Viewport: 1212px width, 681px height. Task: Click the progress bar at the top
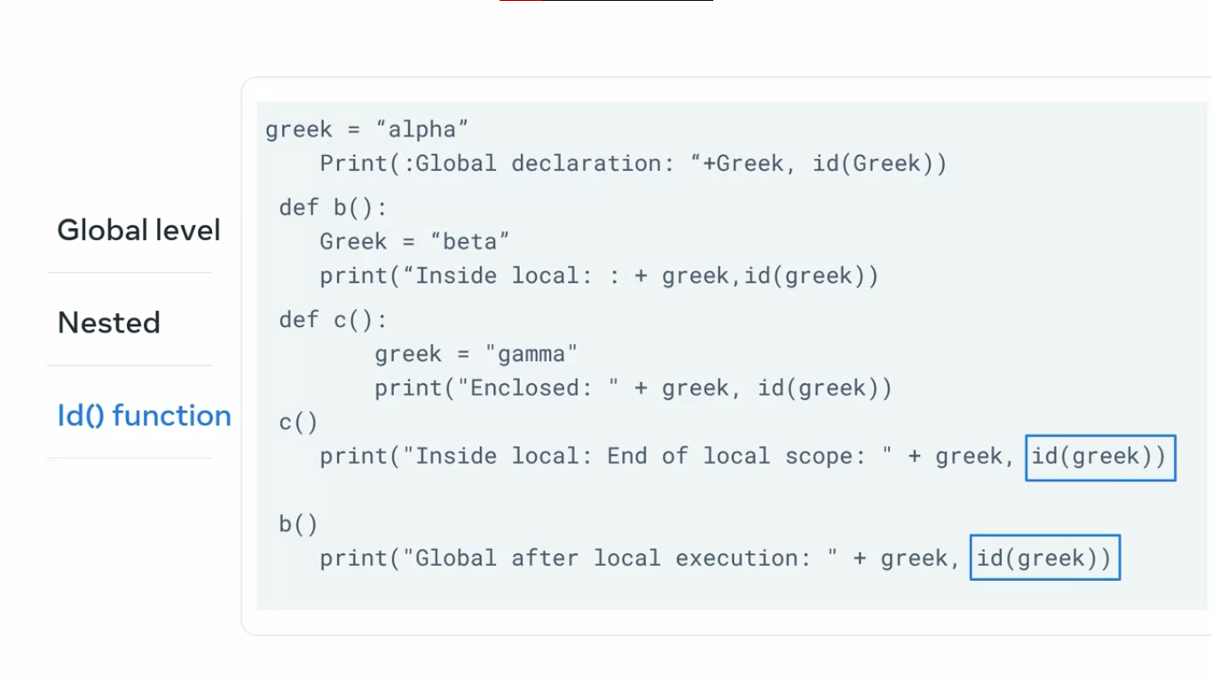click(x=606, y=1)
